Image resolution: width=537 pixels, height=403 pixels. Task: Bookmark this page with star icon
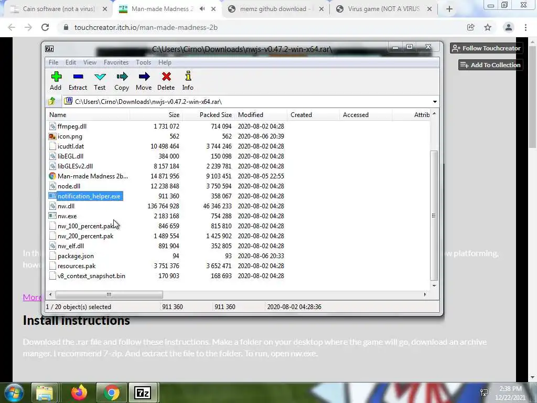(x=488, y=27)
